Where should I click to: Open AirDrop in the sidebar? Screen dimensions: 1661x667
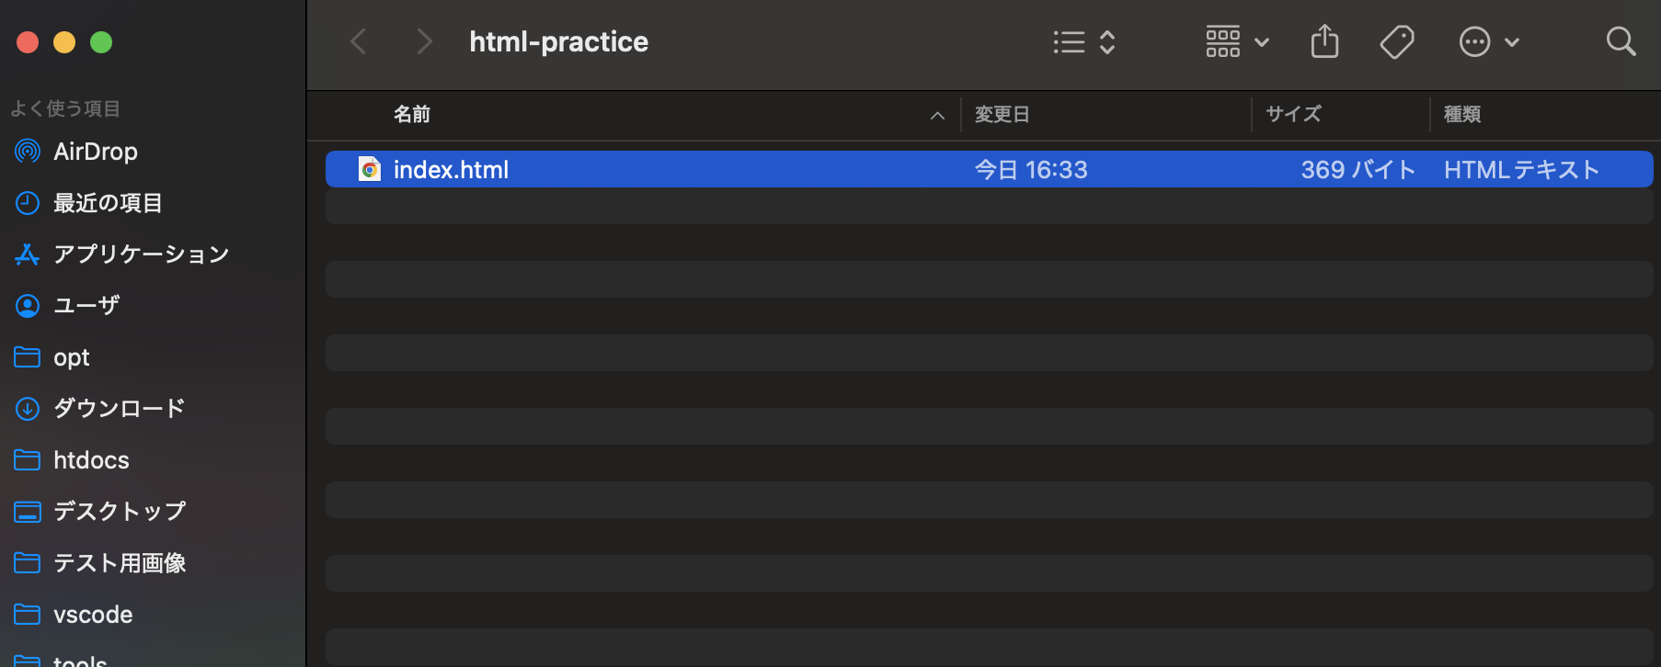pos(95,152)
